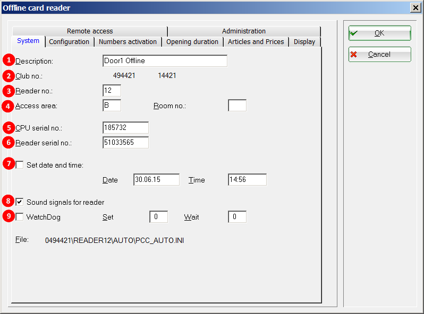
Task: Select the Display tab
Action: coord(304,42)
